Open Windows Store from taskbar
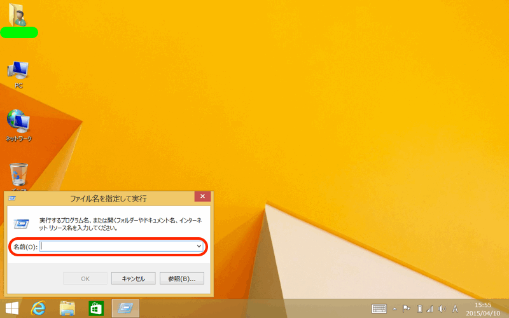 [96, 308]
